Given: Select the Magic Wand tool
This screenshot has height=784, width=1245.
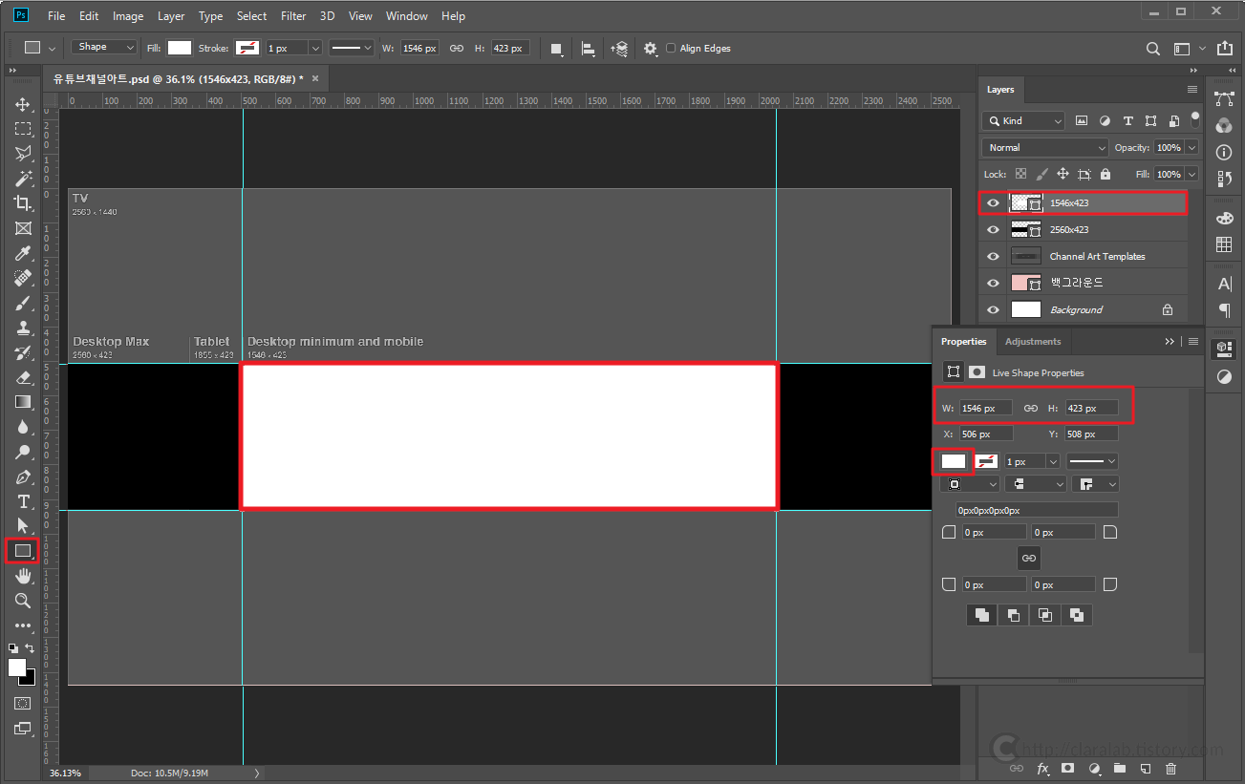Looking at the screenshot, I should 23,179.
